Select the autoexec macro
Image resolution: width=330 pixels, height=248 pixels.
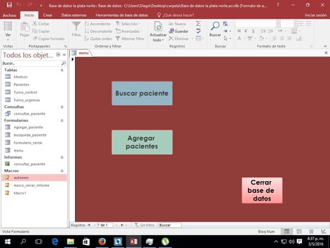click(34, 177)
